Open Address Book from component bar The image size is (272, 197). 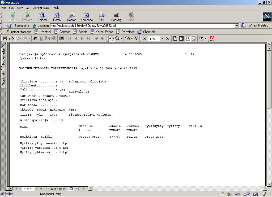[x=256, y=194]
